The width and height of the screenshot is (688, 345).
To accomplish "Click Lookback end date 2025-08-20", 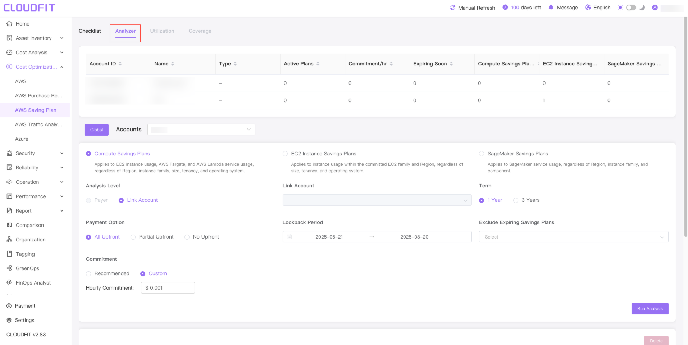I will 414,237.
